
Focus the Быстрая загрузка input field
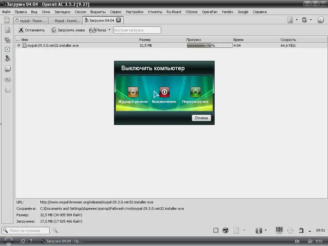(x=137, y=30)
